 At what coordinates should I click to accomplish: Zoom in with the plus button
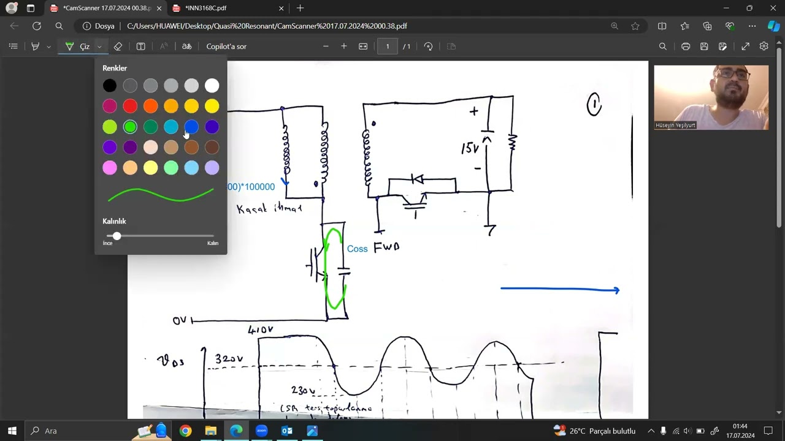344,47
